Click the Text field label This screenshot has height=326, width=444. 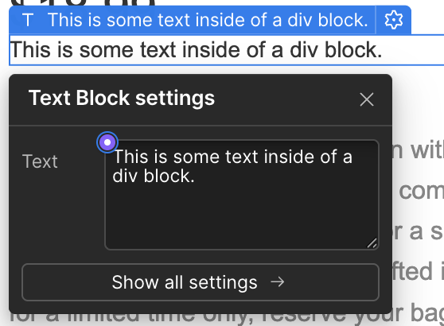(40, 161)
